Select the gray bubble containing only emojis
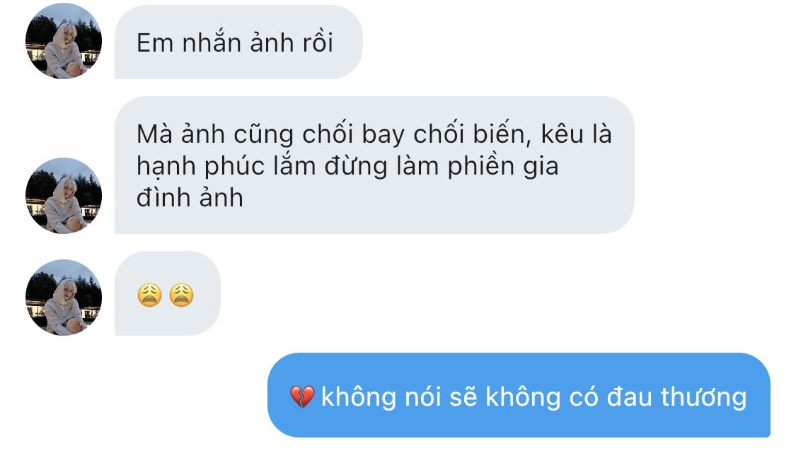 [x=168, y=293]
